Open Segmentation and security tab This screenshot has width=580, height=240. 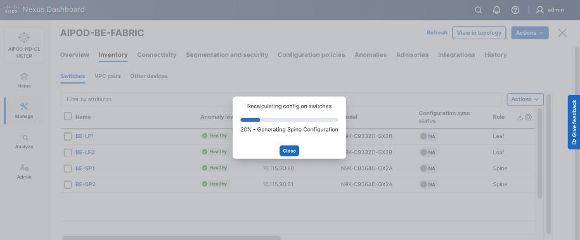click(x=227, y=54)
